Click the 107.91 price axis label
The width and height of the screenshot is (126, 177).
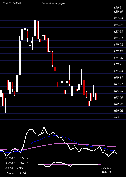118,84
